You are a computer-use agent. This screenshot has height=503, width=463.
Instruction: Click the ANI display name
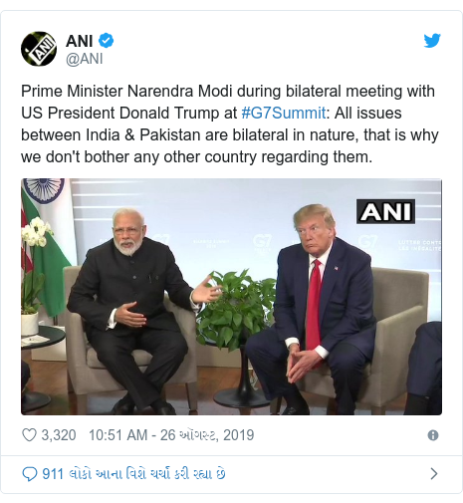point(79,41)
